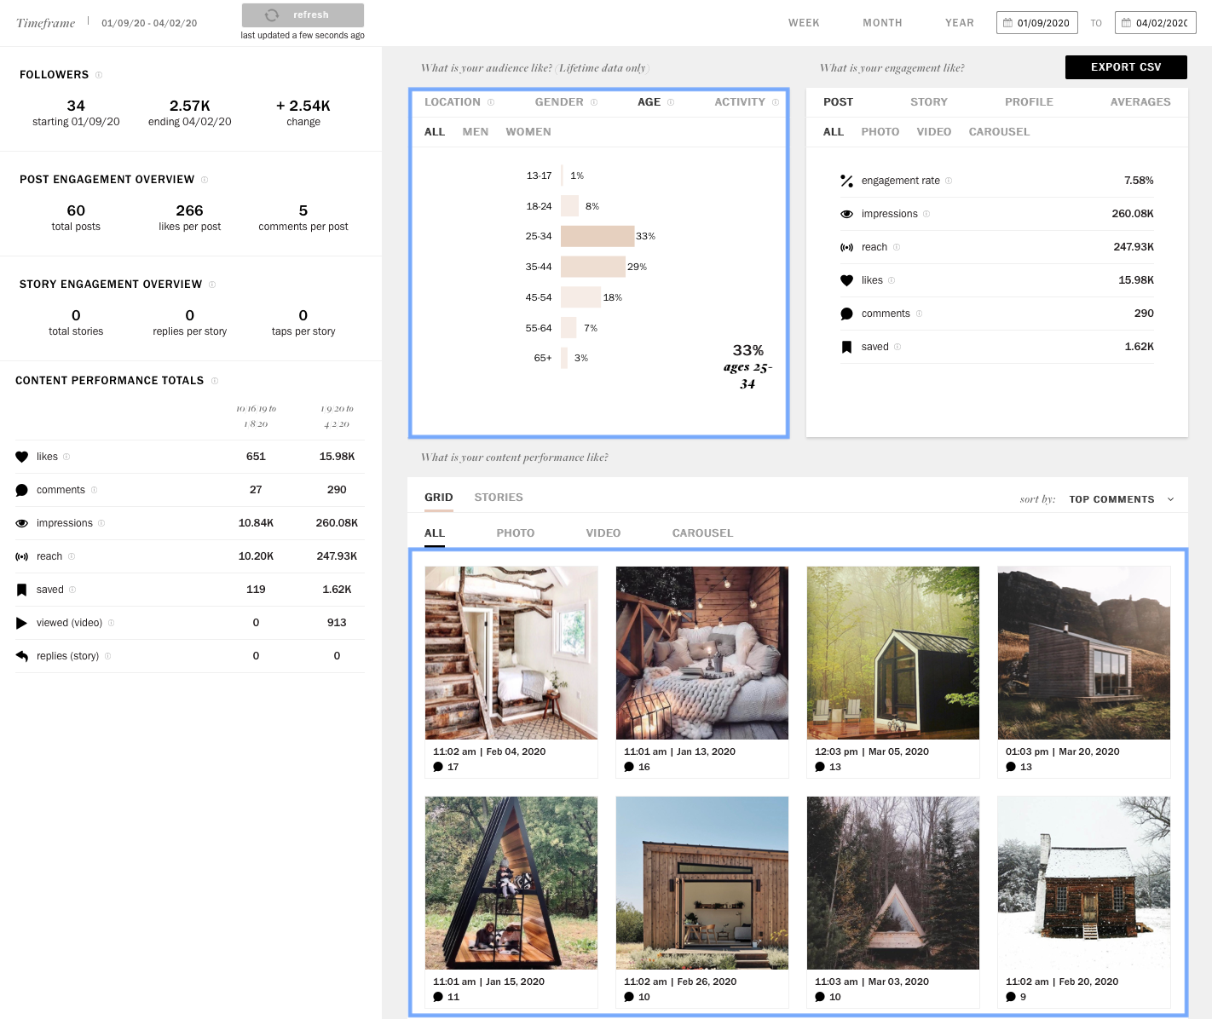Viewport: 1212px width, 1019px height.
Task: Open the Jan 13, 2020 cozy bed post thumbnail
Action: coord(702,653)
